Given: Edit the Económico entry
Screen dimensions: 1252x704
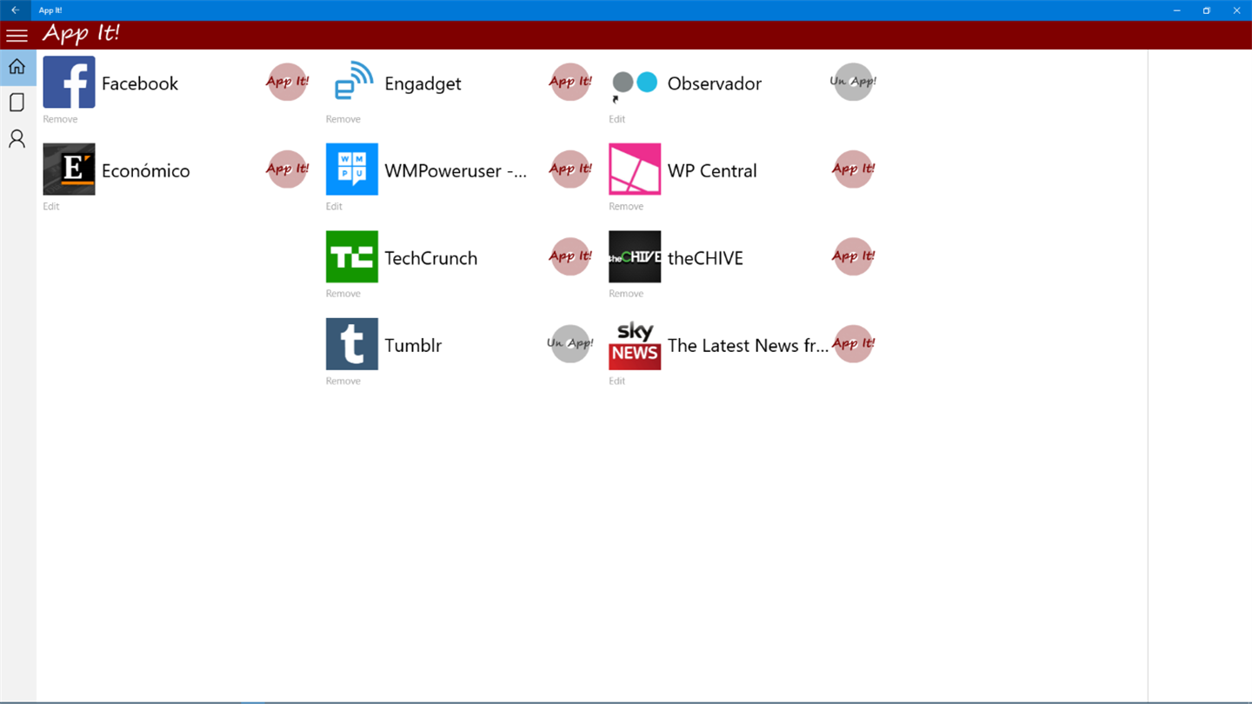Looking at the screenshot, I should (51, 206).
